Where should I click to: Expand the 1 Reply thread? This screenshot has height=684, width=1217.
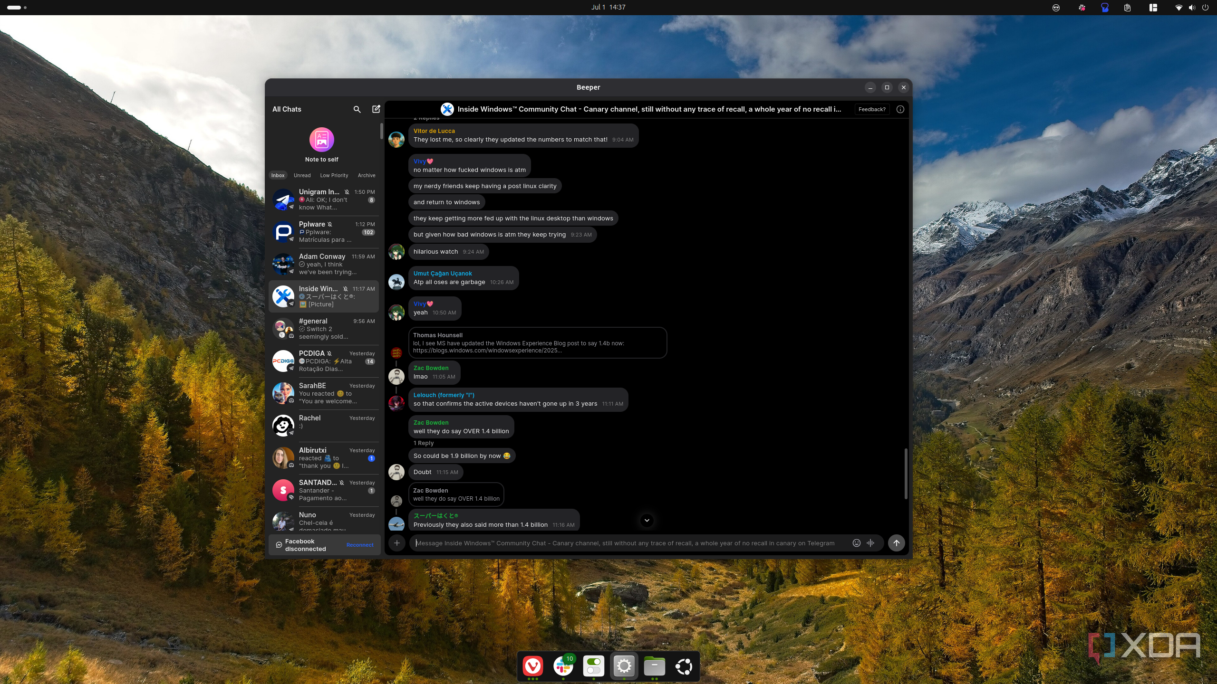(x=424, y=443)
